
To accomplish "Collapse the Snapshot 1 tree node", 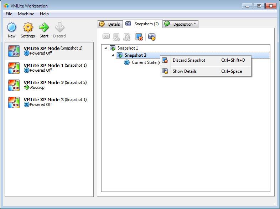I will [x=105, y=48].
